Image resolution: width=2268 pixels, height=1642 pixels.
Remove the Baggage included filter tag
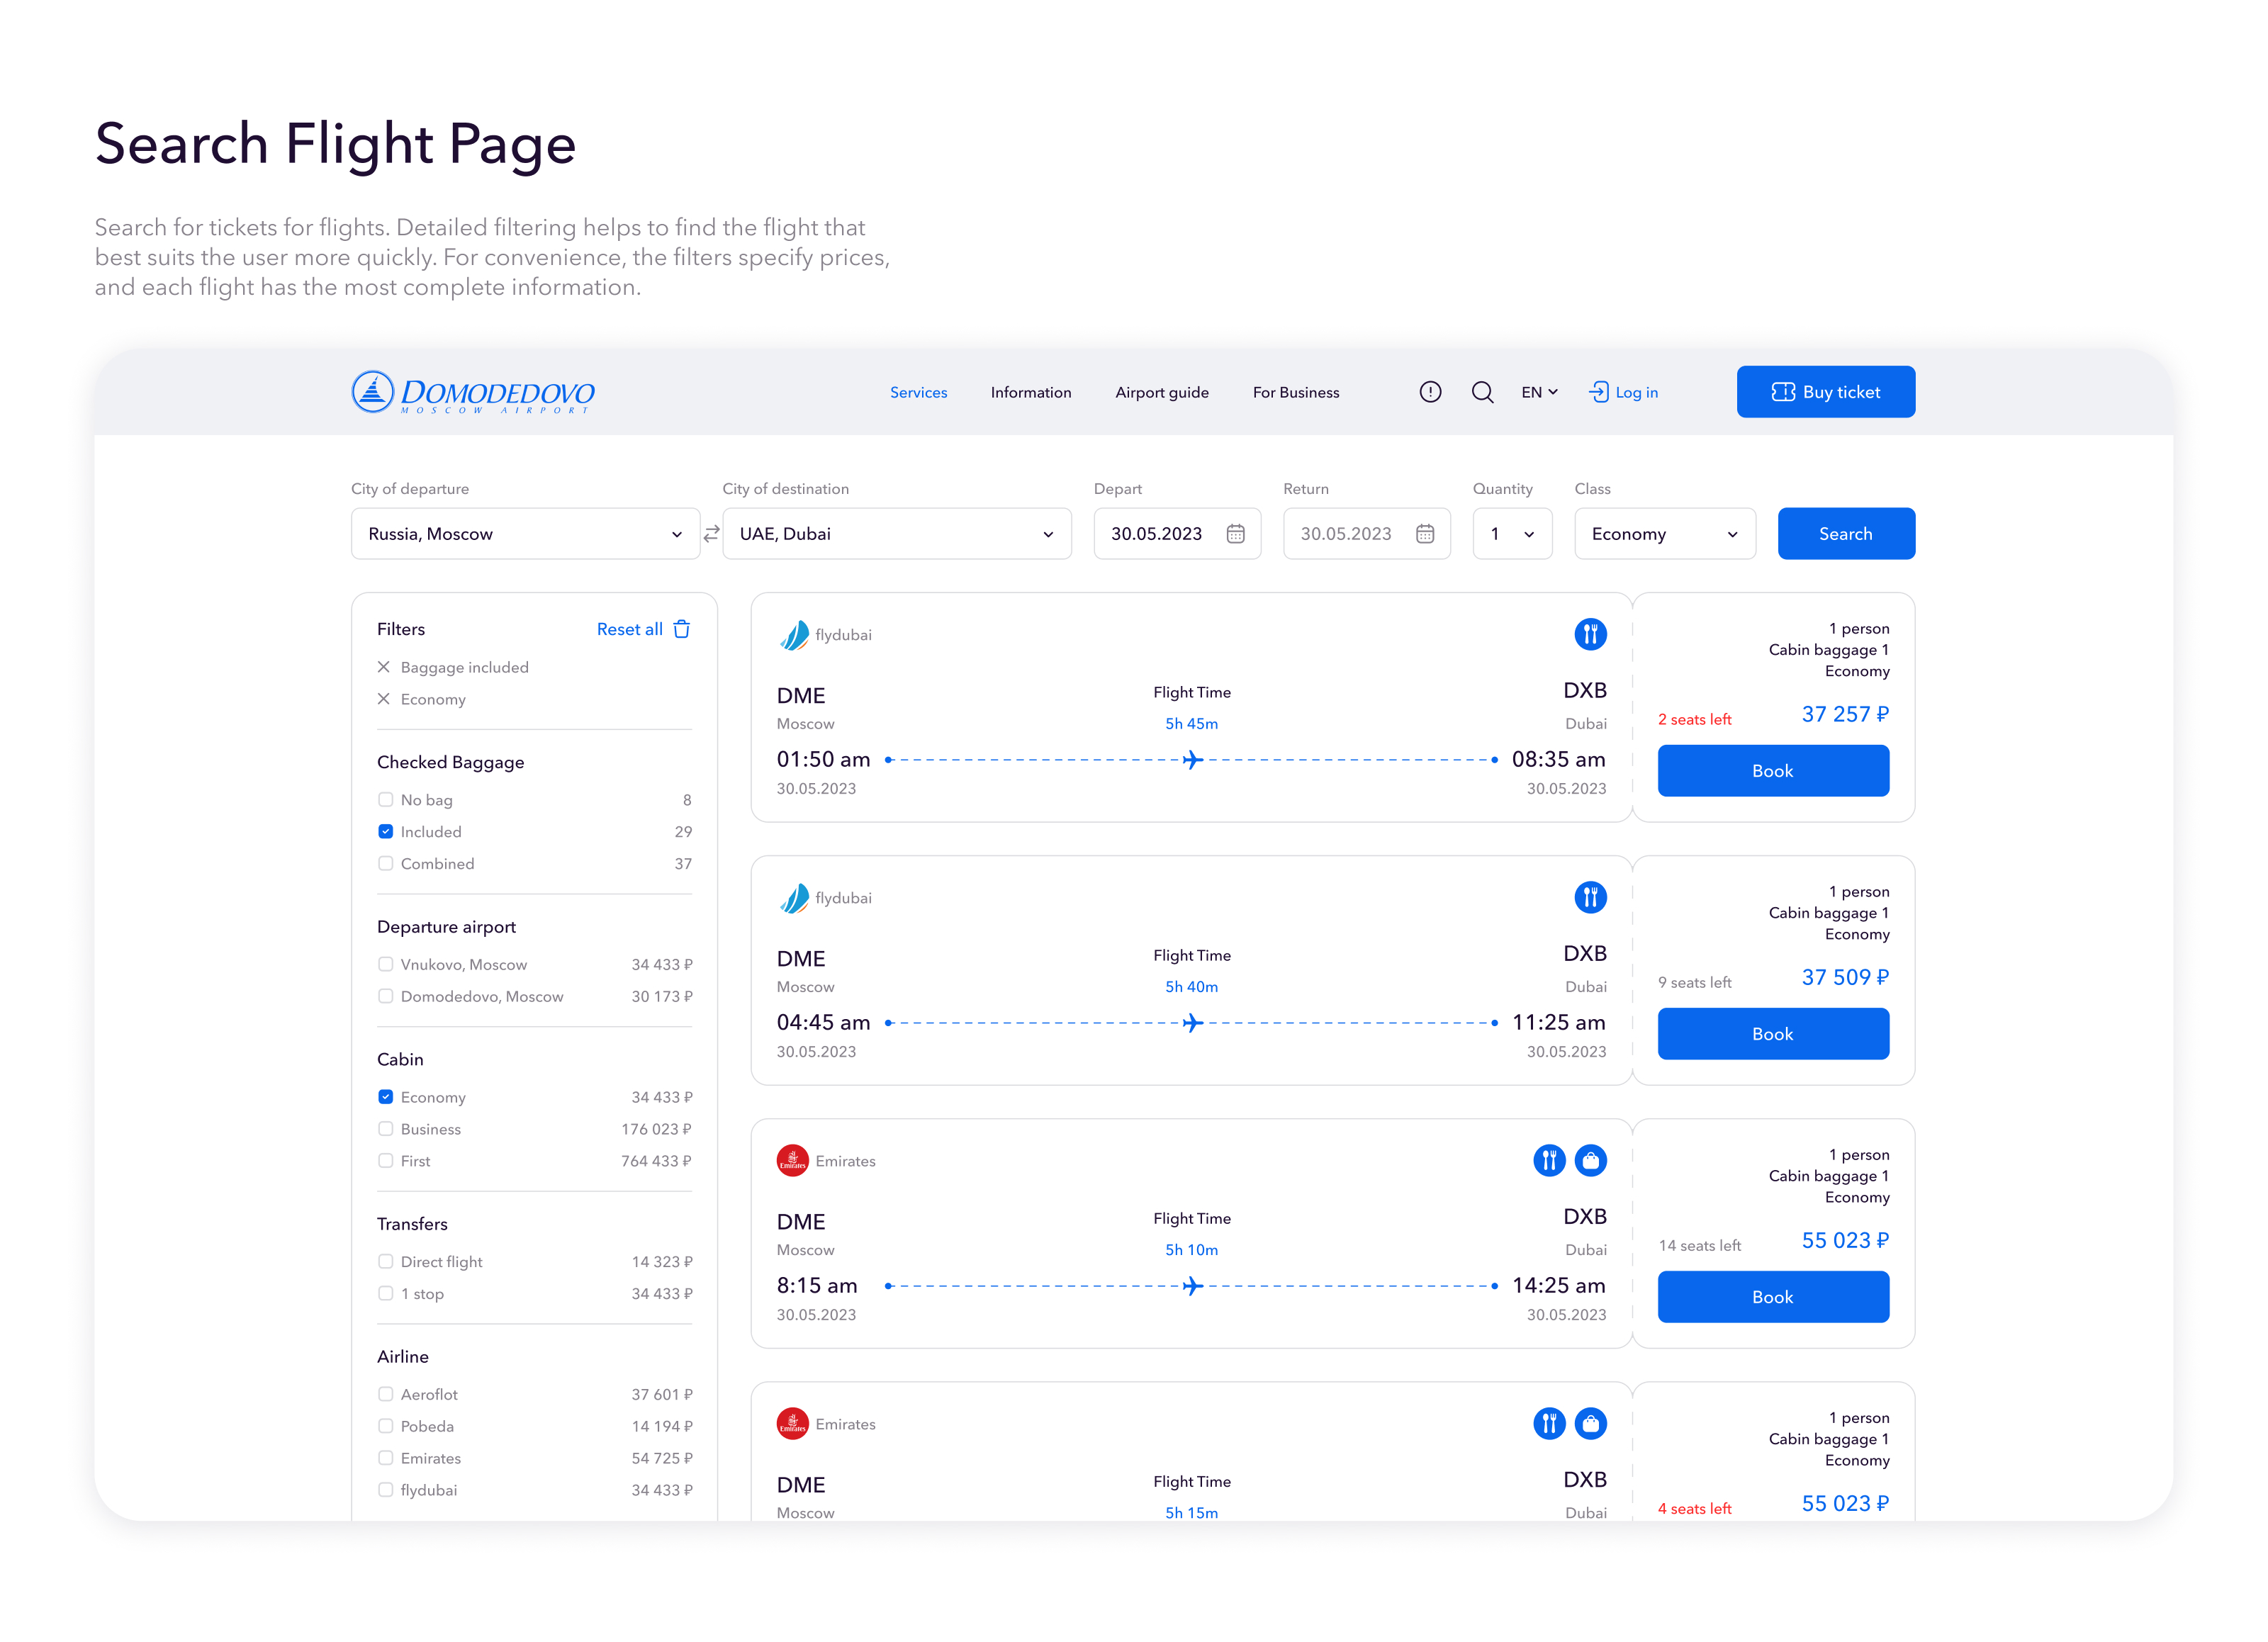click(384, 667)
